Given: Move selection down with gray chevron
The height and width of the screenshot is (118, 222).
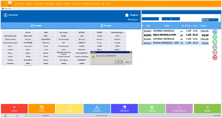Looking at the screenshot, I should point(215,53).
